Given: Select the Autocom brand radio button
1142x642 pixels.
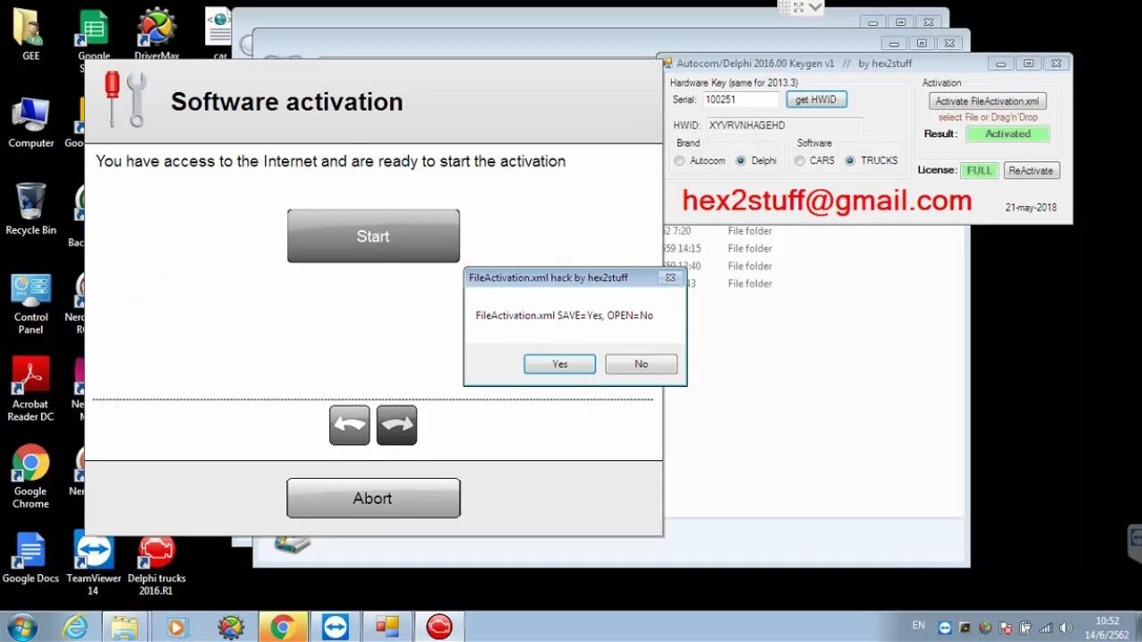Looking at the screenshot, I should (680, 161).
